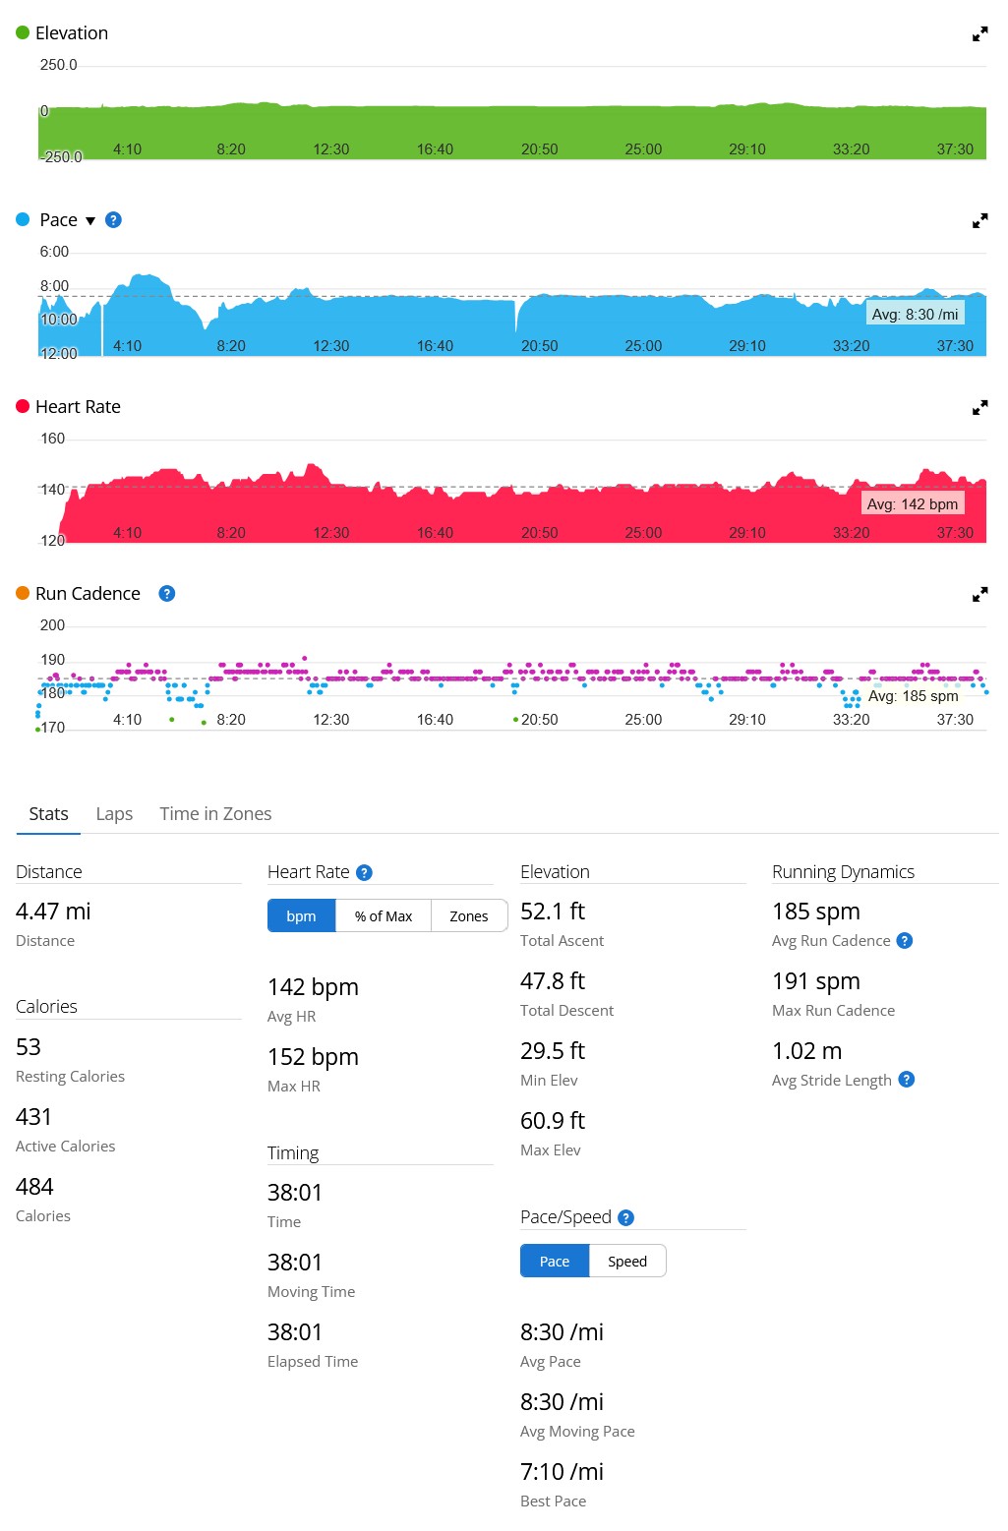Viewport: 1008px width, 1531px height.
Task: Click the green Elevation legend dot
Action: [23, 33]
